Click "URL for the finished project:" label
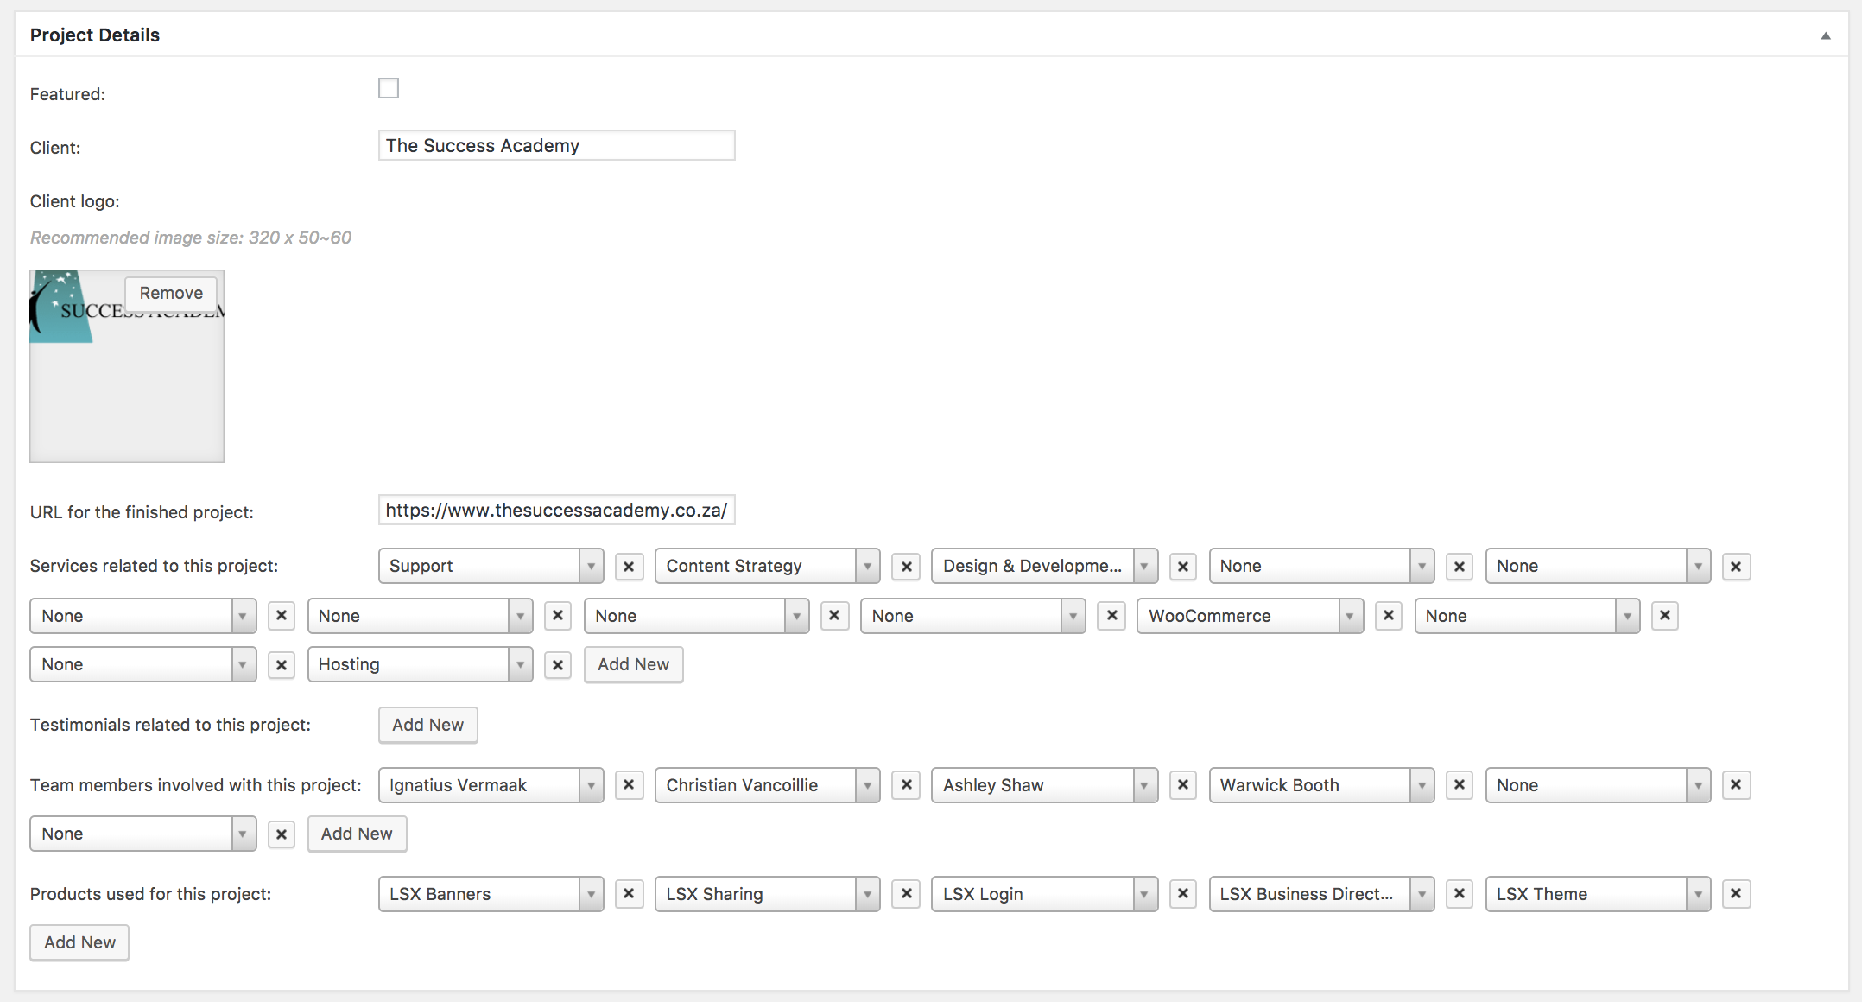 [142, 512]
